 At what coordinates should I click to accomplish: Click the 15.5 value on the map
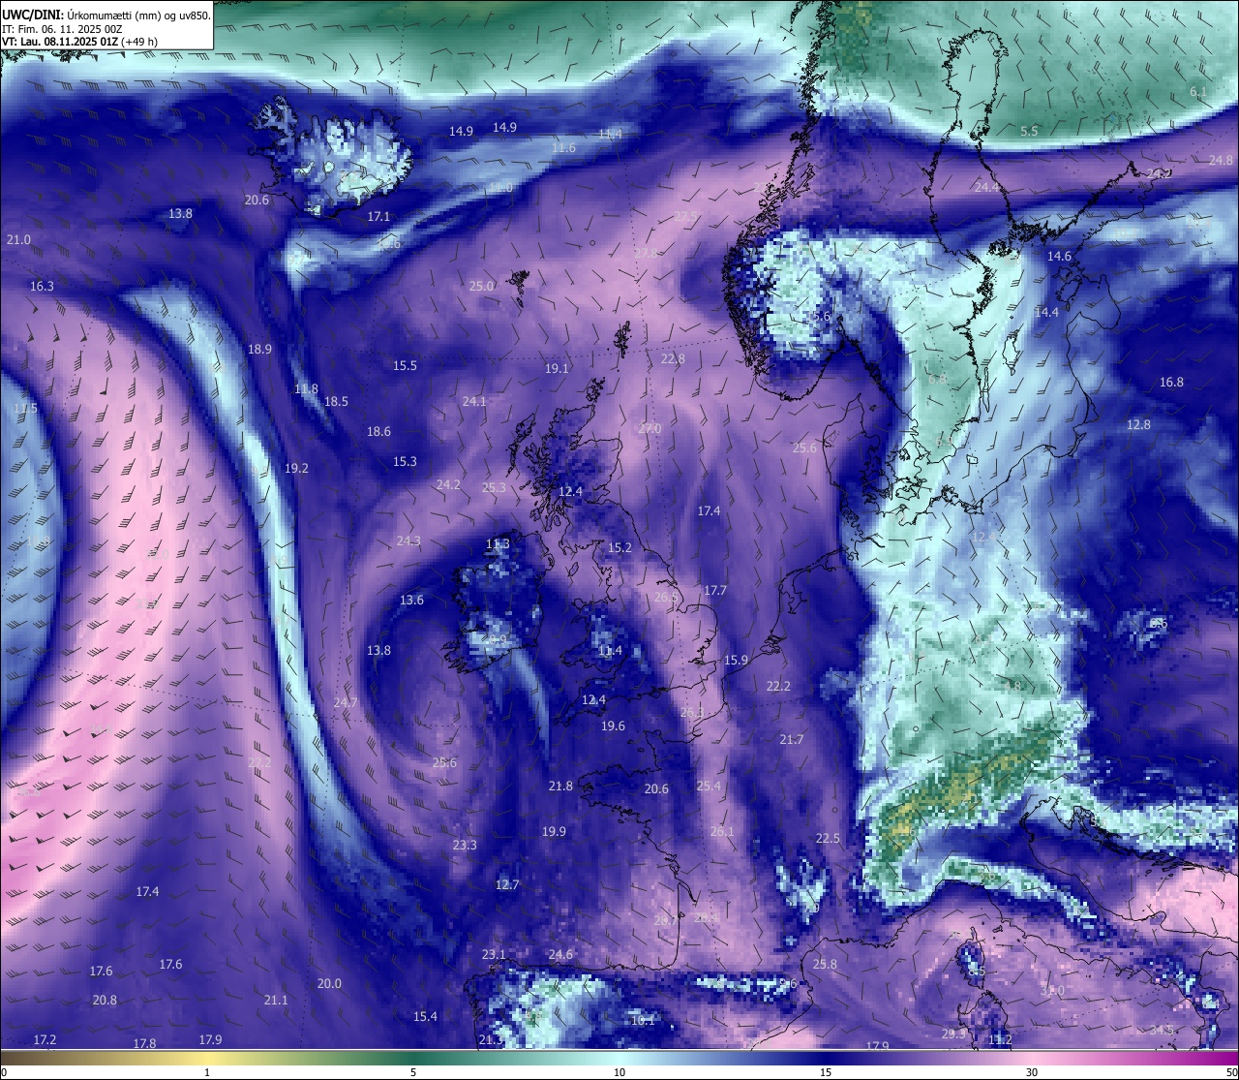405,366
